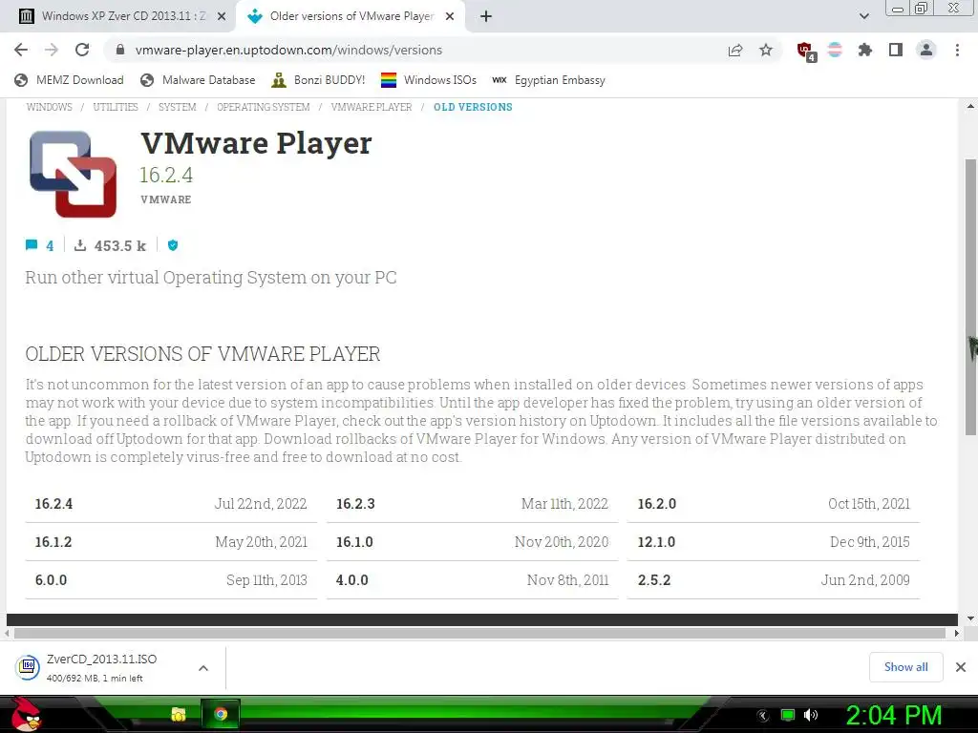Image resolution: width=978 pixels, height=733 pixels.
Task: Close the Windows XP Zver CD tab
Action: [x=222, y=17]
